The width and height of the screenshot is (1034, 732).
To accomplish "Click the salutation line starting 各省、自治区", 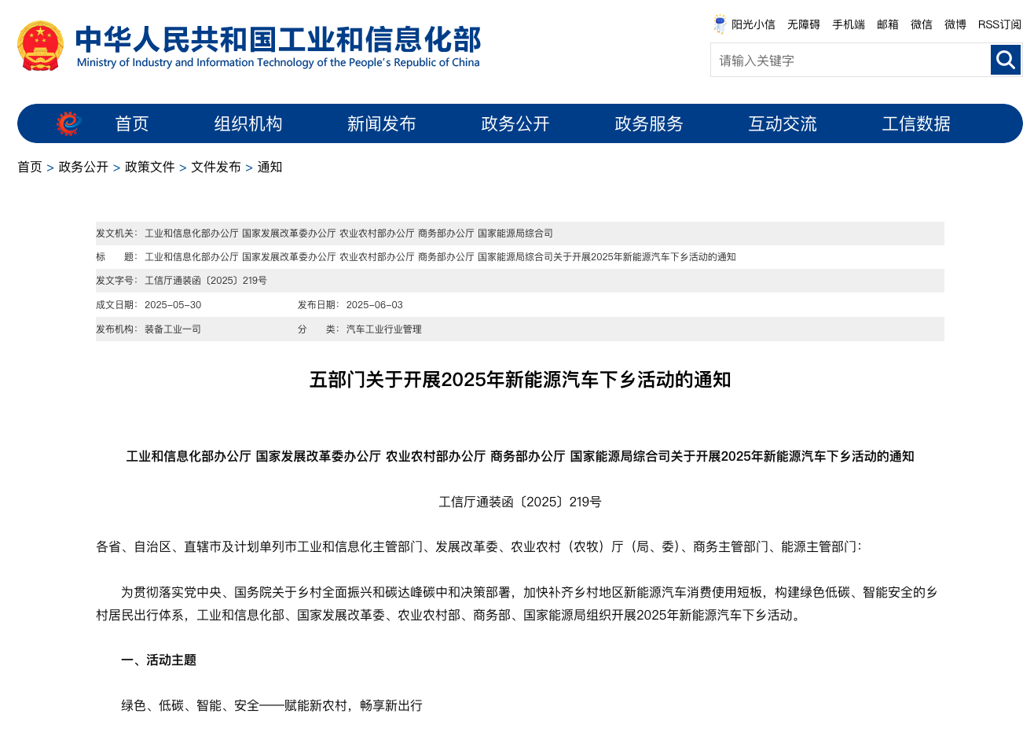I will click(x=478, y=546).
